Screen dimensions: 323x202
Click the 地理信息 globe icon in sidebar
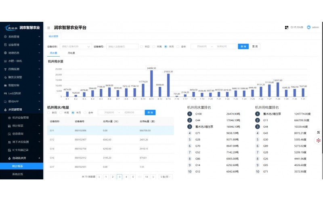click(6, 53)
